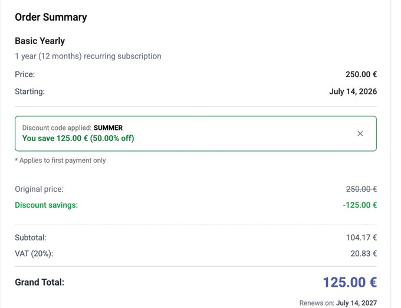Click the -125.00 € discount savings value
This screenshot has width=401, height=308.
pos(360,205)
